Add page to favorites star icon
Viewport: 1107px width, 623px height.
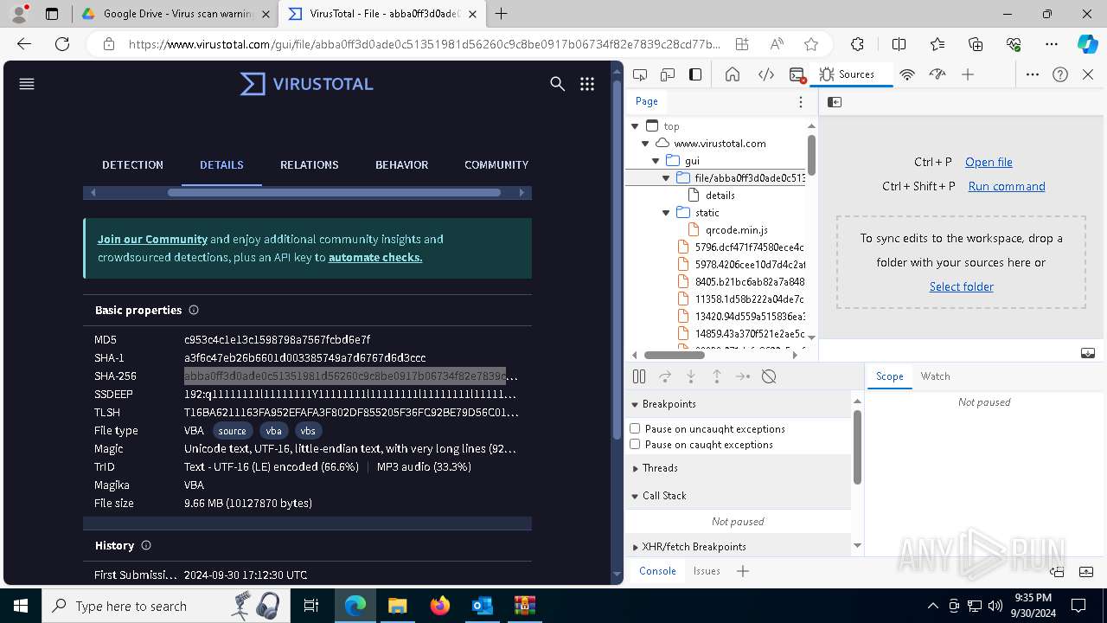[x=810, y=44]
